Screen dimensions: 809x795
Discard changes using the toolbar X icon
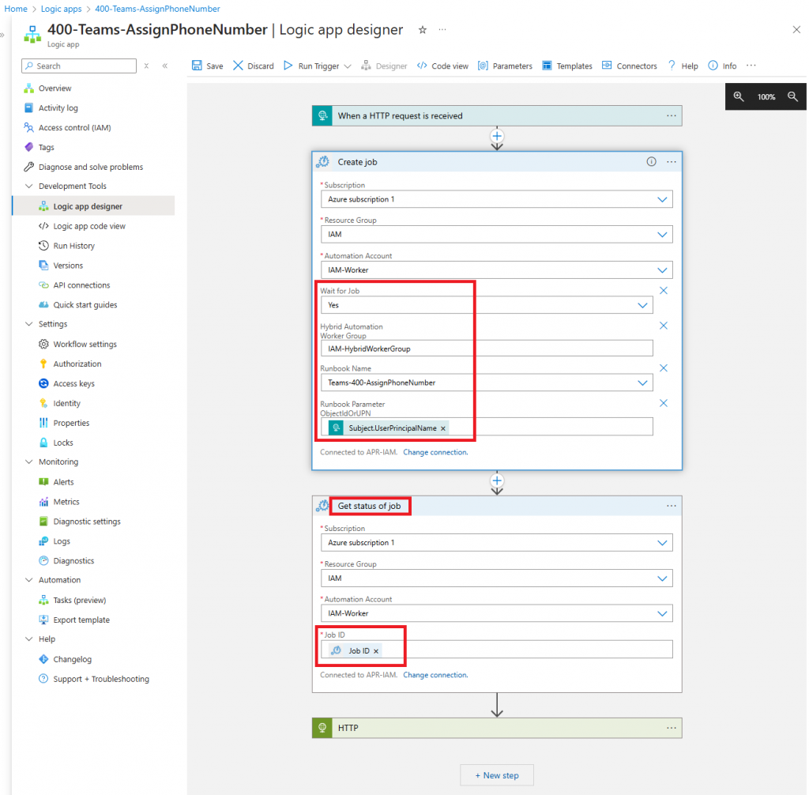pos(239,66)
